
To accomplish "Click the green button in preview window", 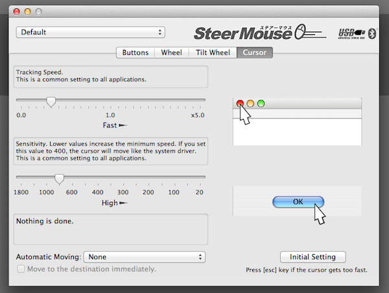I will tap(261, 103).
